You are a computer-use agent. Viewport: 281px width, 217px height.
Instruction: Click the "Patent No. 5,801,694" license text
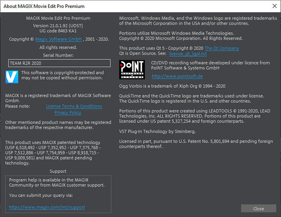click(196, 144)
